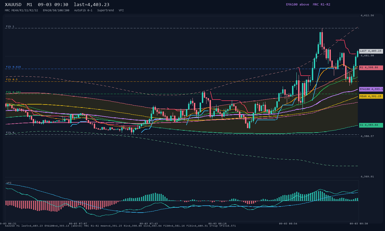Select the 'MRC R1-R2' status label

point(321,4)
